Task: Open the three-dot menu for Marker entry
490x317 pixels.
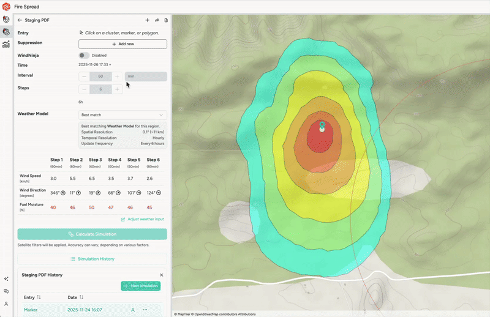Action: pyautogui.click(x=145, y=310)
